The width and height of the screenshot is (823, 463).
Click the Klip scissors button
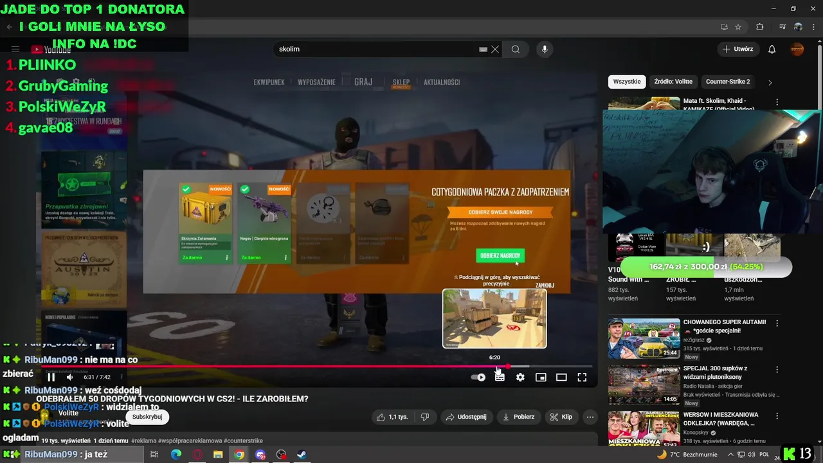pos(561,417)
